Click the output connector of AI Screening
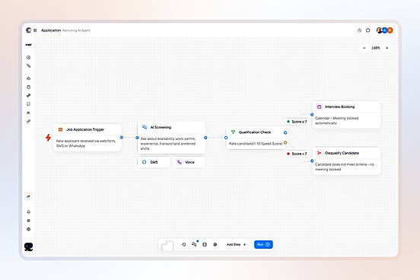 [205, 138]
